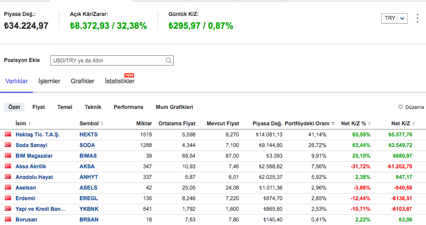Screen dimensions: 426x225
Task: Click Aksa net loss -31,72%
Action: [x=360, y=166]
